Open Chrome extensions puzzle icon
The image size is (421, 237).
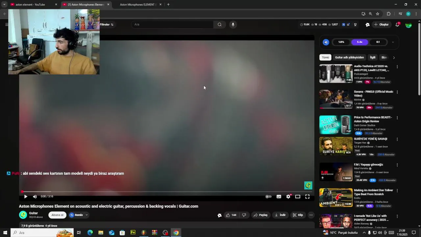(388, 14)
